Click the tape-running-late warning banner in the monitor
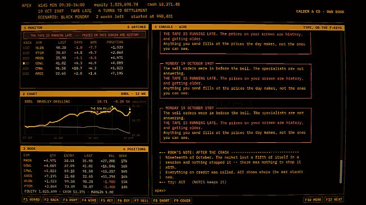366x205 pixels. coord(84,35)
